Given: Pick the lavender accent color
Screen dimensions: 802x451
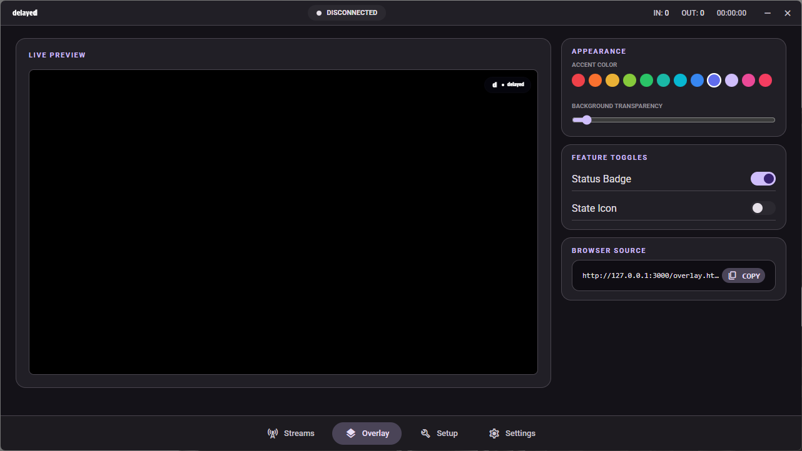Looking at the screenshot, I should click(731, 80).
